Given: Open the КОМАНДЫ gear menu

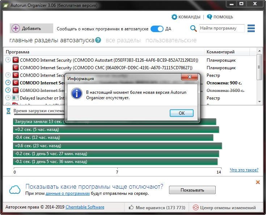Looking at the screenshot, I should (x=186, y=17).
